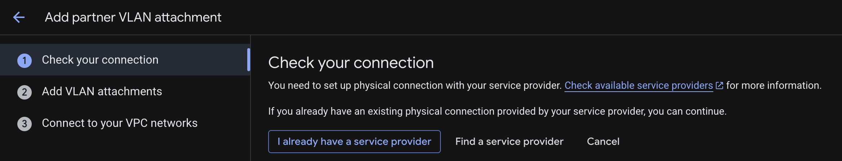Select the "Check your connection" step label
The width and height of the screenshot is (842, 161).
pyautogui.click(x=100, y=60)
